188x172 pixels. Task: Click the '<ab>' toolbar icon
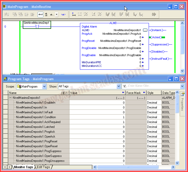click(x=63, y=15)
